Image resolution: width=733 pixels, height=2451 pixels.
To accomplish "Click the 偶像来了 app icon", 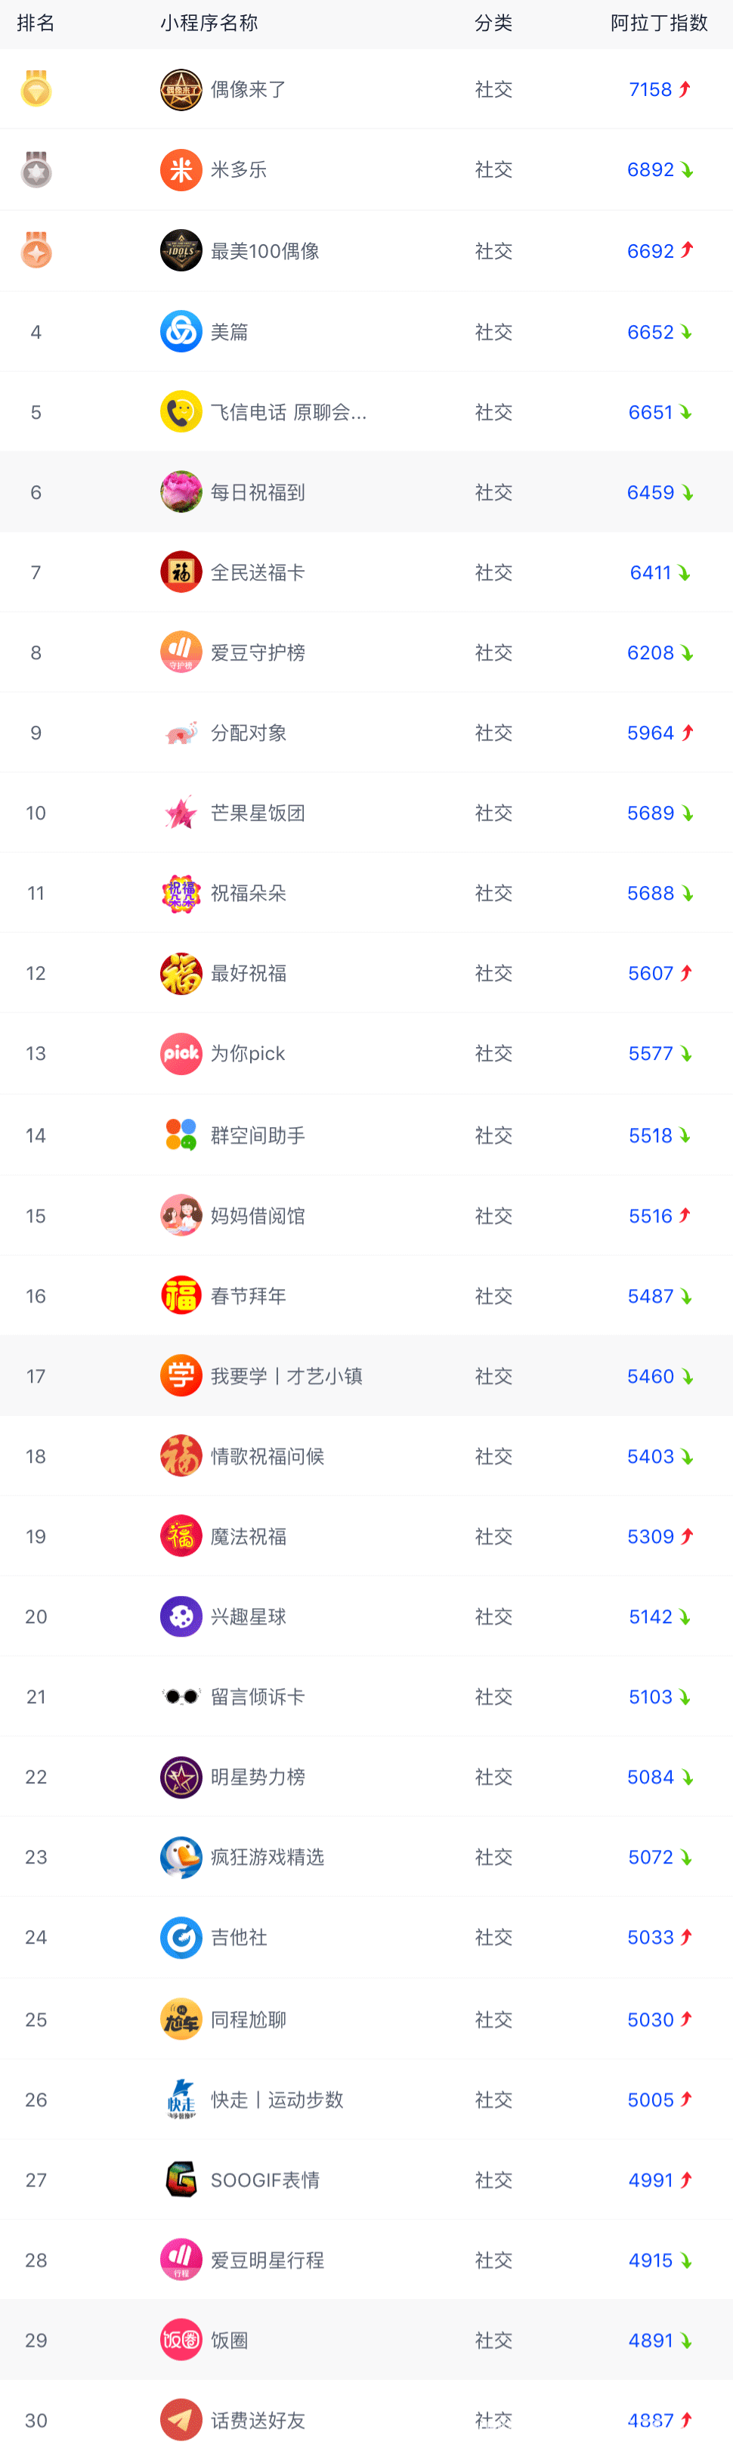I will pyautogui.click(x=181, y=89).
